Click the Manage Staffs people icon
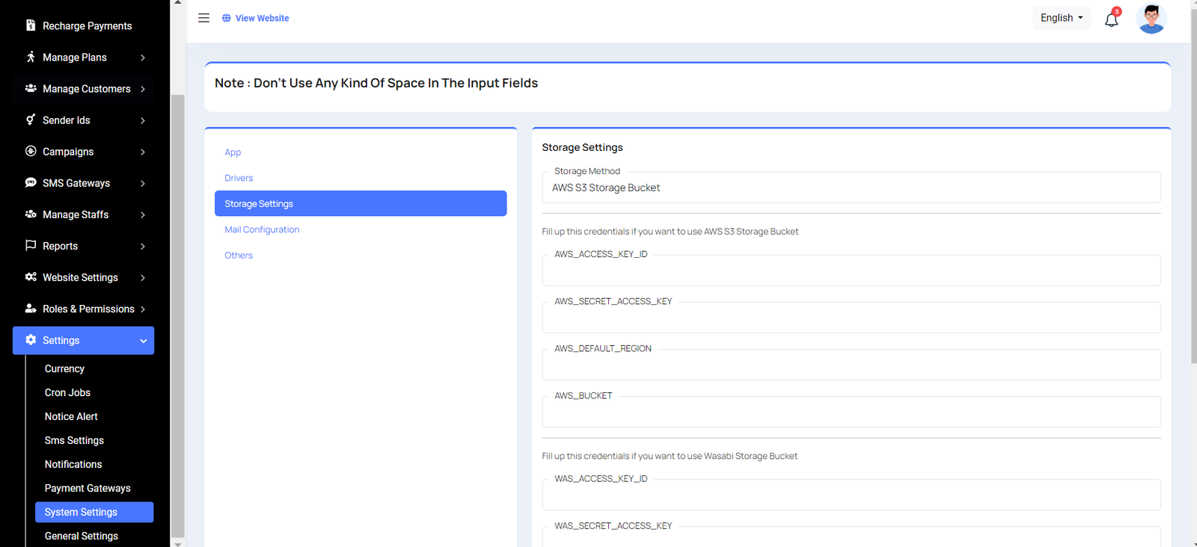 point(31,214)
